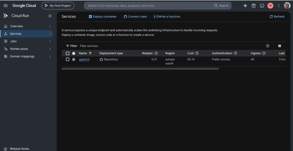This screenshot has height=151, width=293.
Task: Sort by the Name column header
Action: pos(85,53)
